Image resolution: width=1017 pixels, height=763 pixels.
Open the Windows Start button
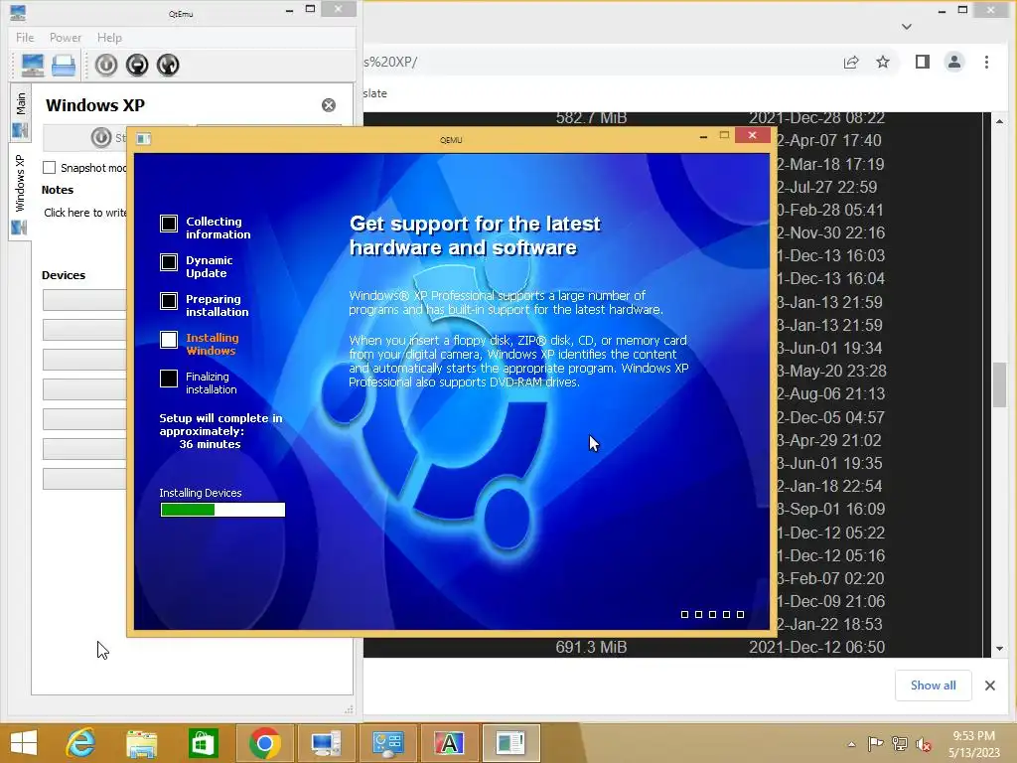(x=24, y=743)
